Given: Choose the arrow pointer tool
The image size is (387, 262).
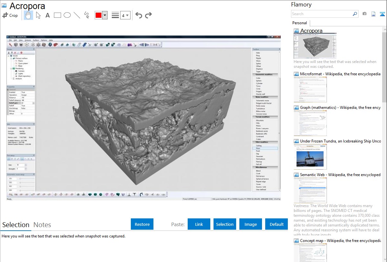Looking at the screenshot, I should (x=38, y=15).
